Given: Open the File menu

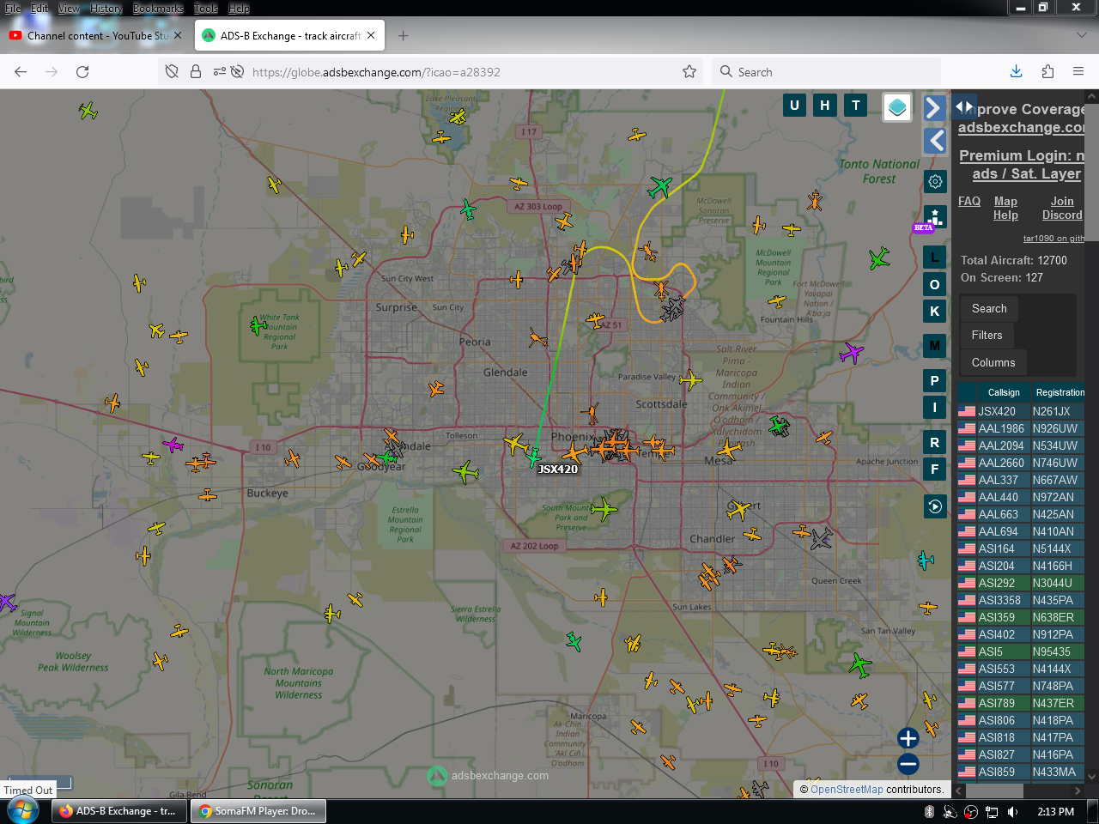Looking at the screenshot, I should (13, 8).
